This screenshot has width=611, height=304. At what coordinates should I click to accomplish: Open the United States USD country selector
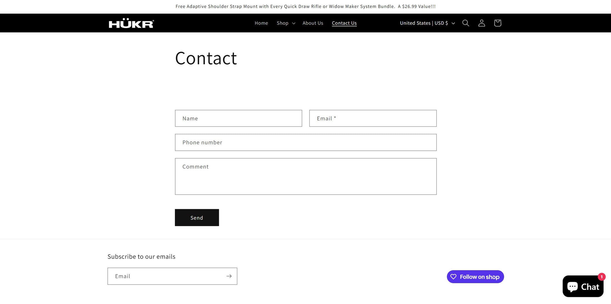click(x=427, y=23)
